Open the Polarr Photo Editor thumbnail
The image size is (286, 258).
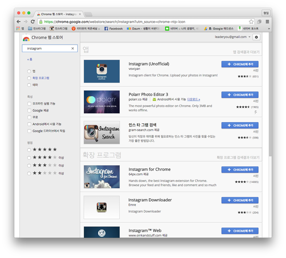tap(102, 102)
